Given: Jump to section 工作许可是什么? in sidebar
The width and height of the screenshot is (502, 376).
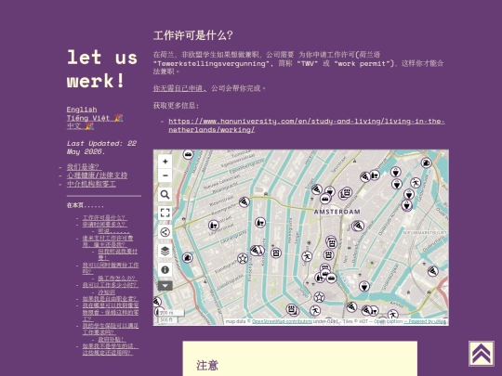Looking at the screenshot, I should pos(105,218).
